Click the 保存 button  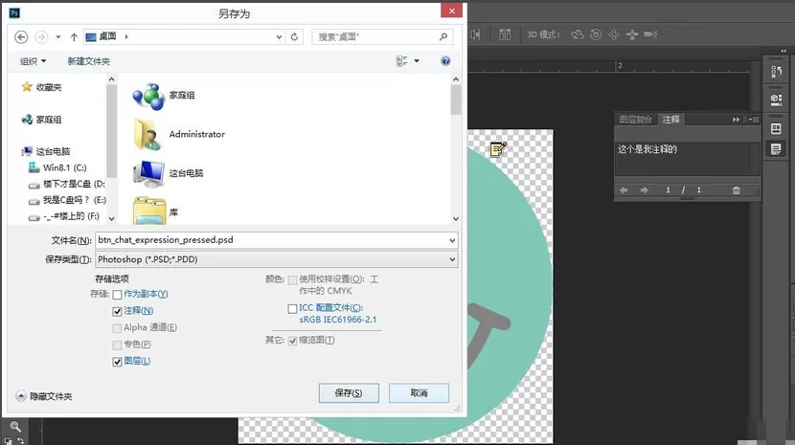pos(349,393)
